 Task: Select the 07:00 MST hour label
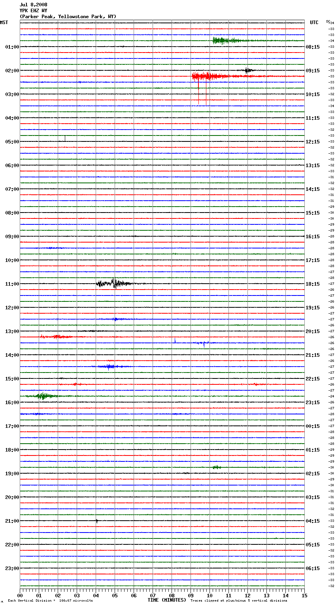point(12,189)
